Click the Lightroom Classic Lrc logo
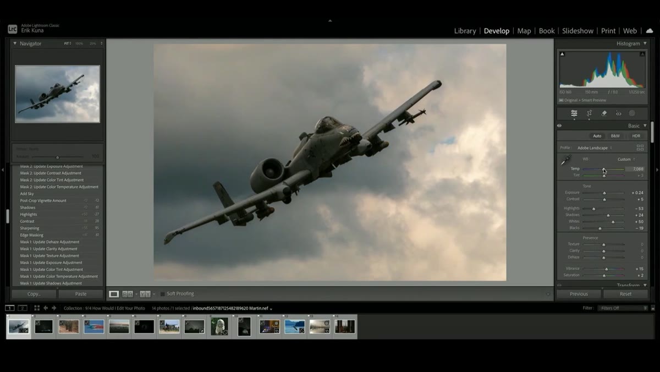The height and width of the screenshot is (372, 660). 12,29
